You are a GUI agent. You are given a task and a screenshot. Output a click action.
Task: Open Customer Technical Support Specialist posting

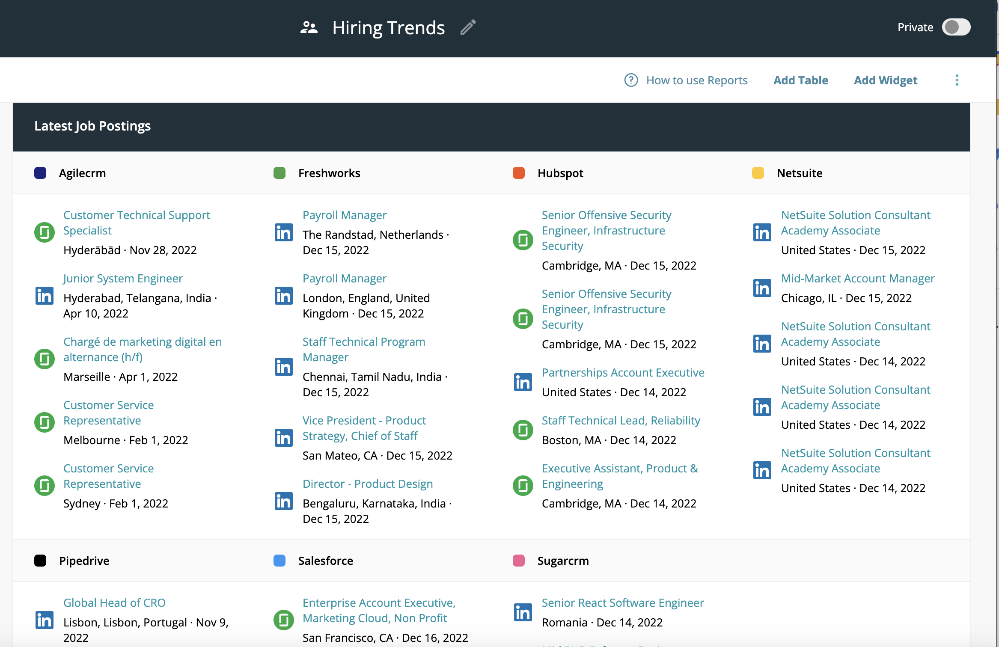click(137, 223)
